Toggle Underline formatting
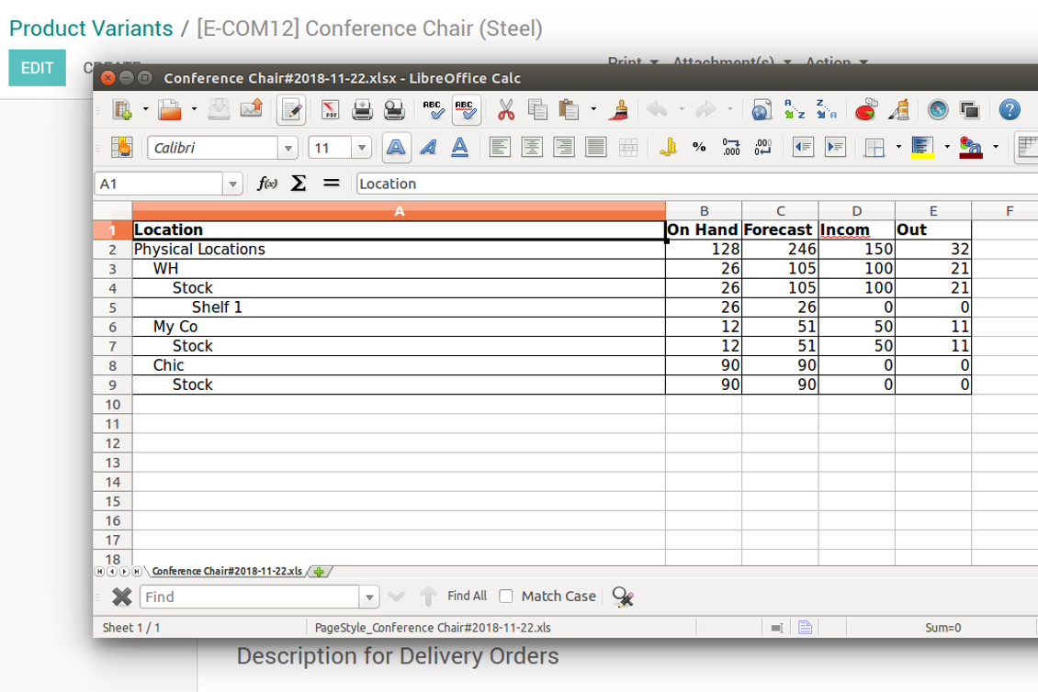The height and width of the screenshot is (692, 1038). click(x=460, y=147)
